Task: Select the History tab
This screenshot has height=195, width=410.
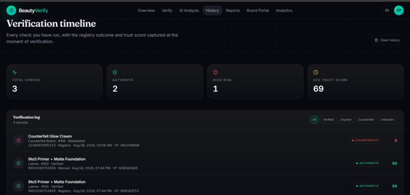Action: point(212,11)
